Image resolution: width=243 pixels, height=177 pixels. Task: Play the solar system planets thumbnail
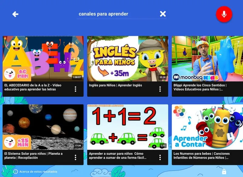coord(43,127)
